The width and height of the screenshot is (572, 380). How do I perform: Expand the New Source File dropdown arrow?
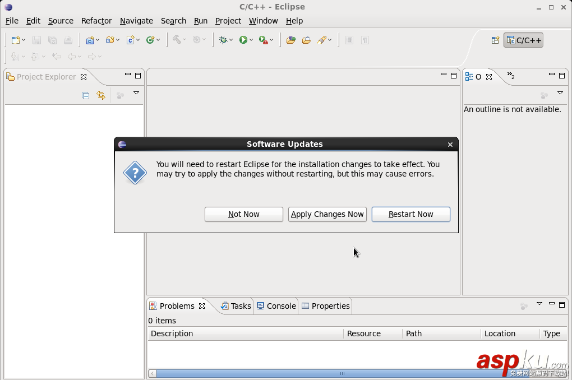point(138,40)
